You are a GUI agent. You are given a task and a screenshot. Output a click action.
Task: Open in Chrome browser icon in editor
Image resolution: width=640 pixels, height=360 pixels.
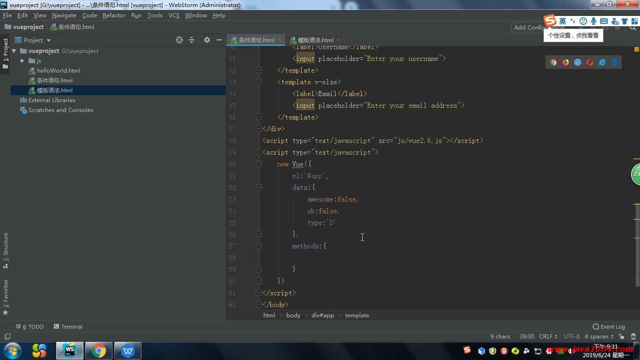click(x=553, y=62)
